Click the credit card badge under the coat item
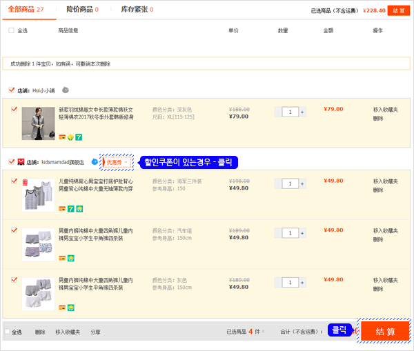The height and width of the screenshot is (351, 414). click(x=62, y=137)
